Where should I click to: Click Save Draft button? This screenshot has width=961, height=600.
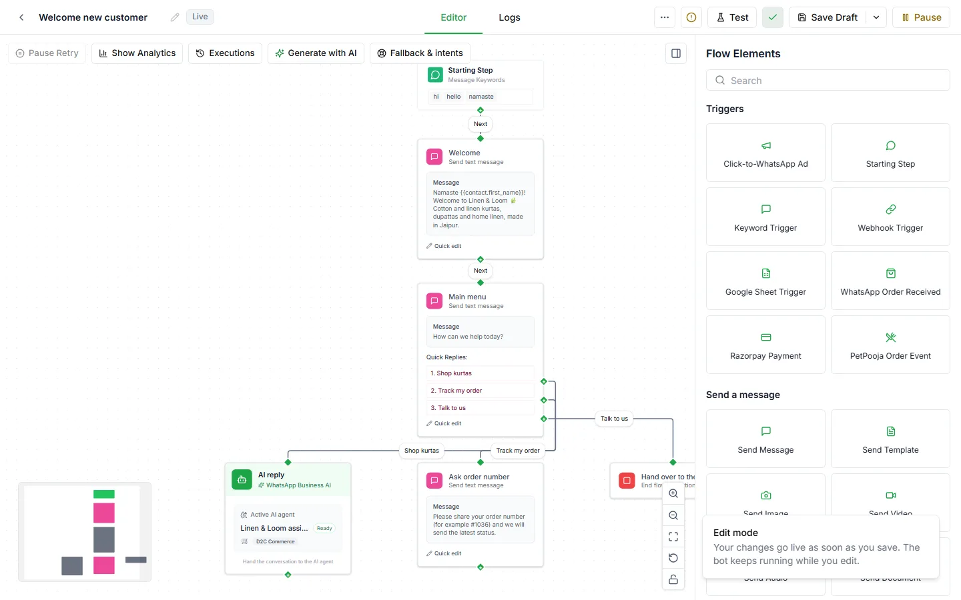click(828, 17)
